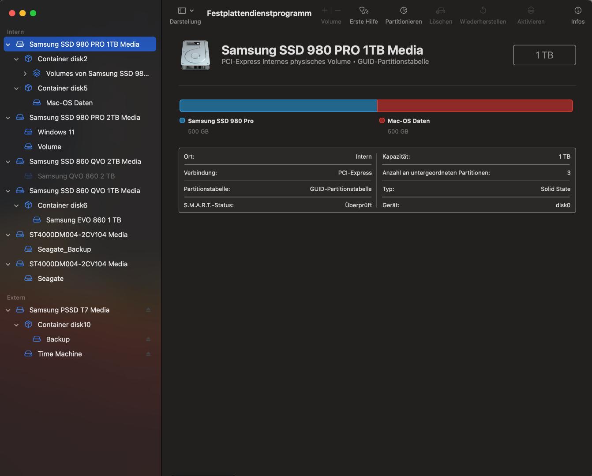The image size is (592, 476).
Task: Click the Erste Hilfe stethoscope icon
Action: tap(363, 11)
